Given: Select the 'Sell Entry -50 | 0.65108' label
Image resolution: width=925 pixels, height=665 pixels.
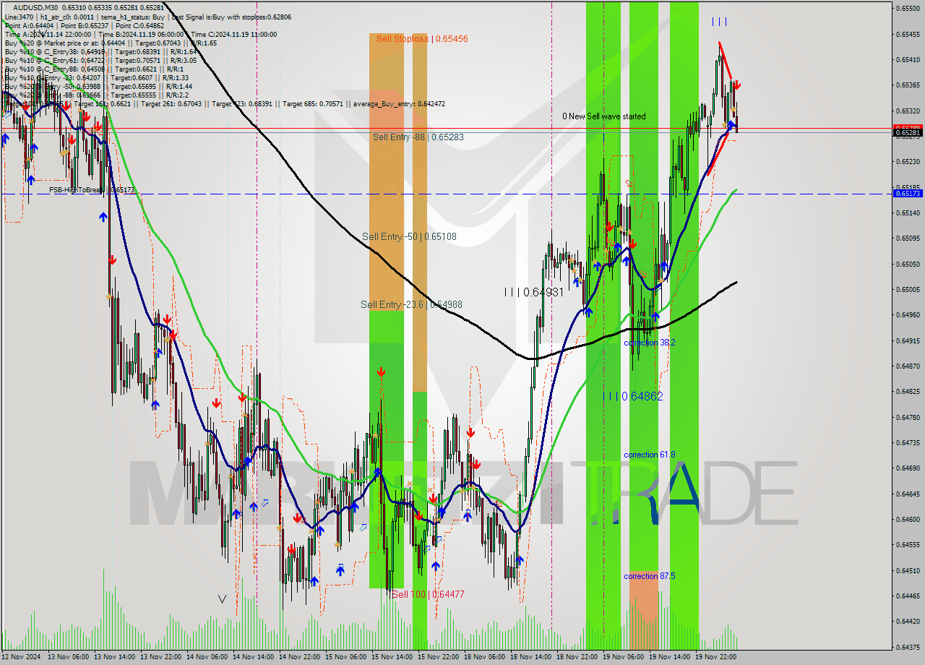Looking at the screenshot, I should coord(409,236).
